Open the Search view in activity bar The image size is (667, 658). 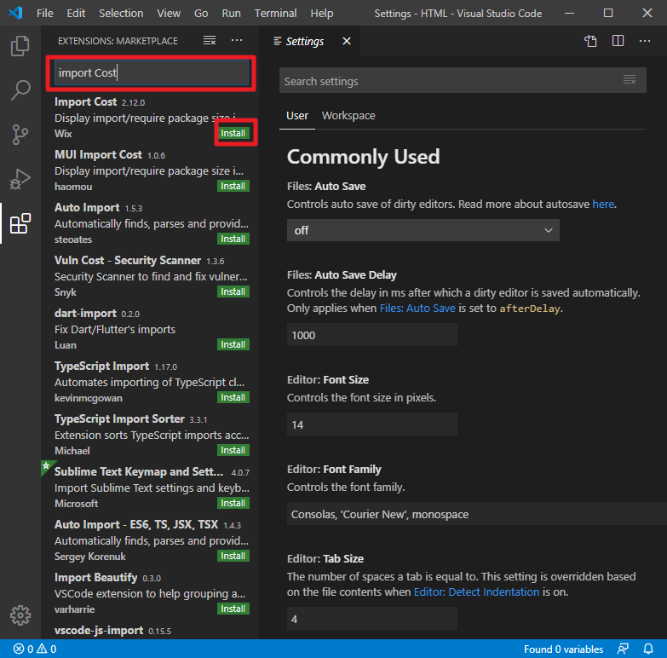(20, 90)
